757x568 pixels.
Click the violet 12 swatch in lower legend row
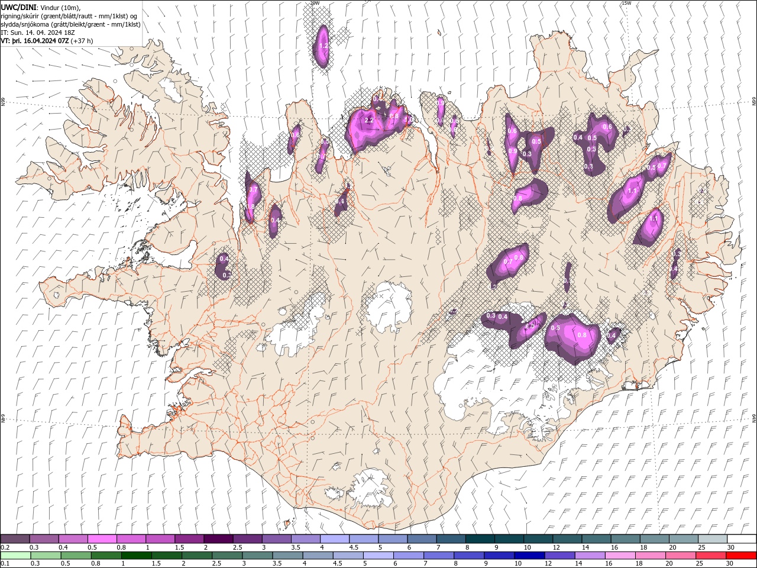pyautogui.click(x=559, y=556)
